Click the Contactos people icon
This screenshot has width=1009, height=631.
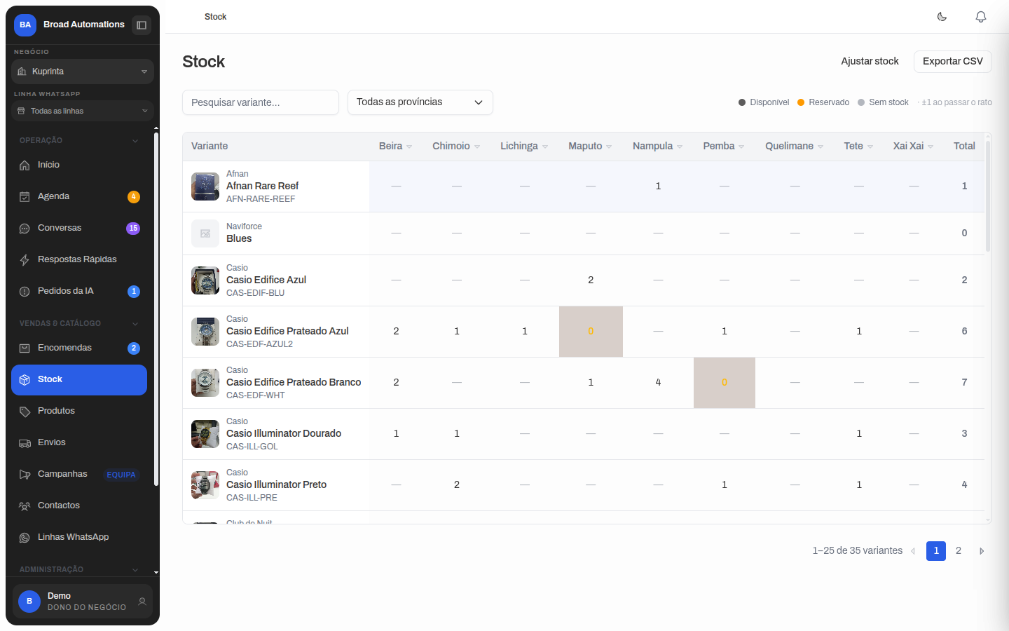pos(25,506)
